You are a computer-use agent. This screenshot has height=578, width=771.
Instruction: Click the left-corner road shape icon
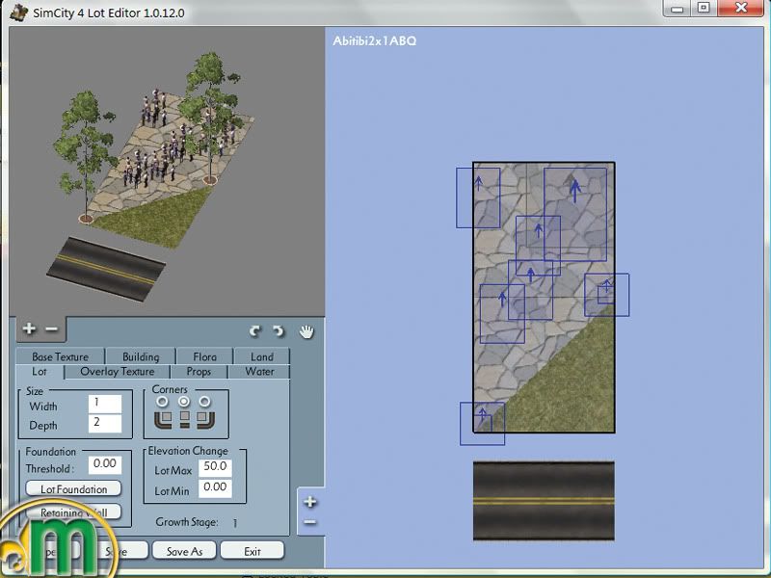point(163,420)
